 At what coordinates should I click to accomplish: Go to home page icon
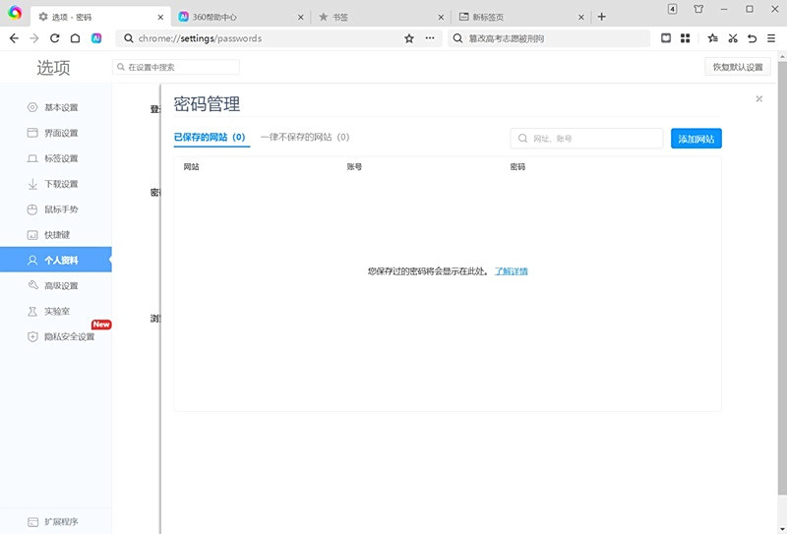(76, 38)
